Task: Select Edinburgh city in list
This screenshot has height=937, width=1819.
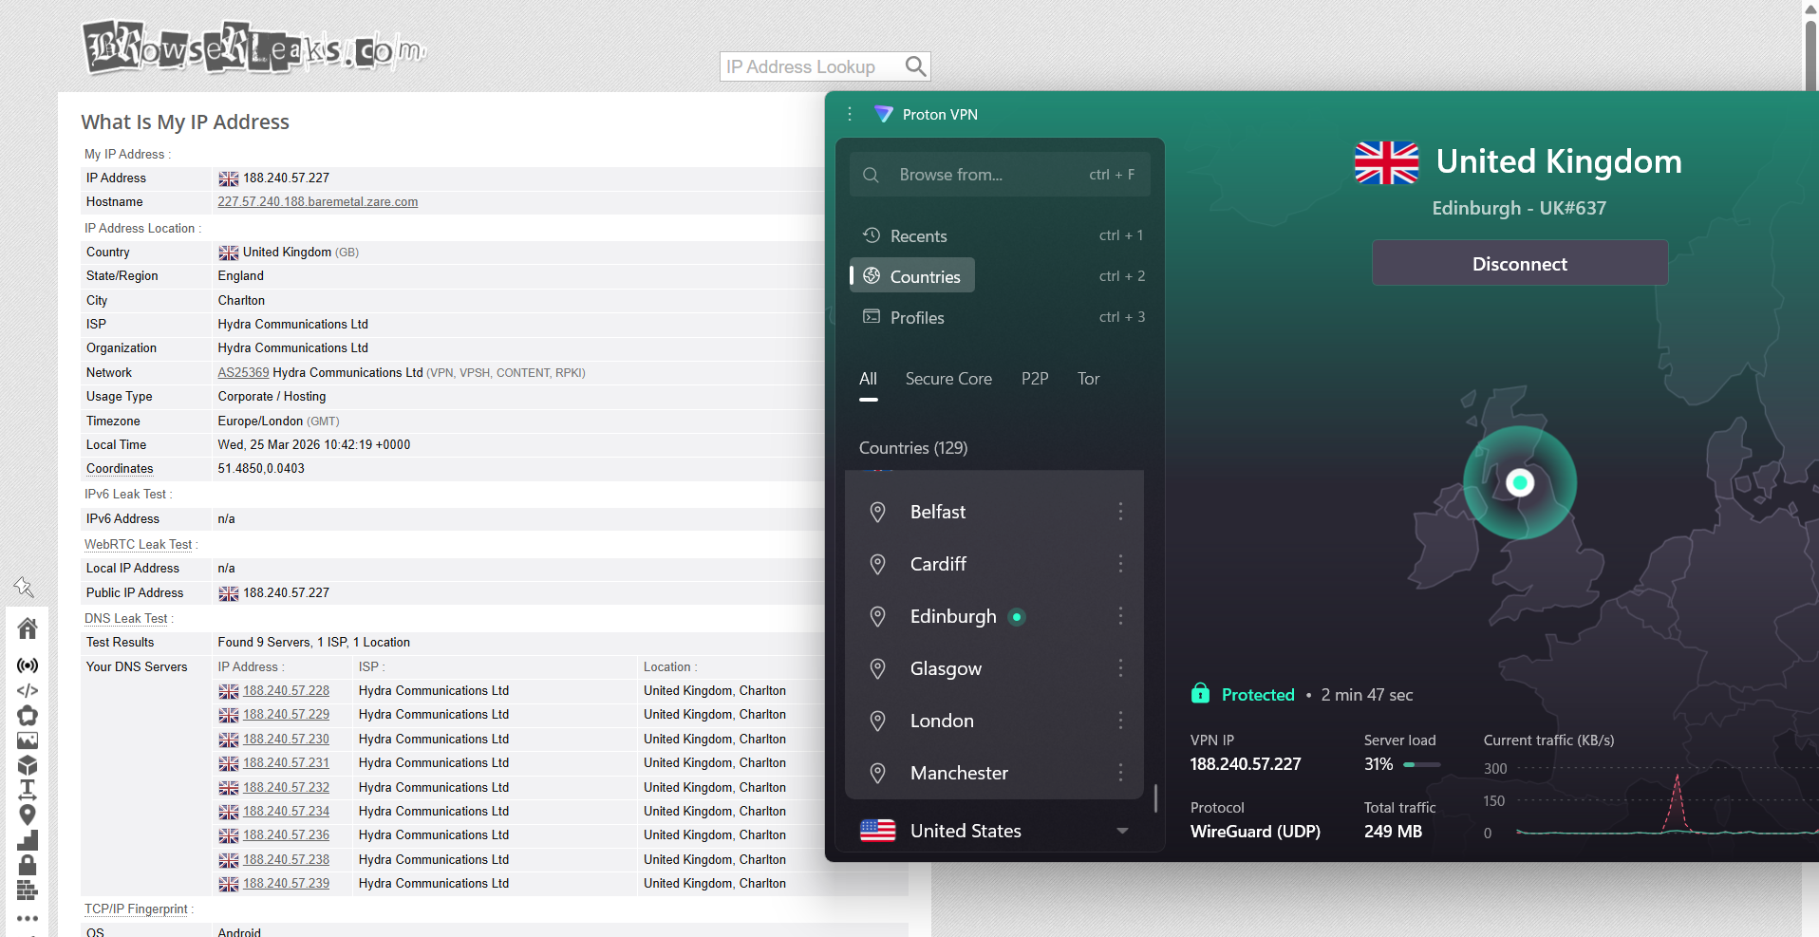Action: (953, 616)
